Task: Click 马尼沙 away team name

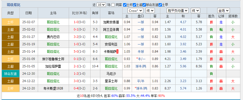Action: tap(111, 74)
